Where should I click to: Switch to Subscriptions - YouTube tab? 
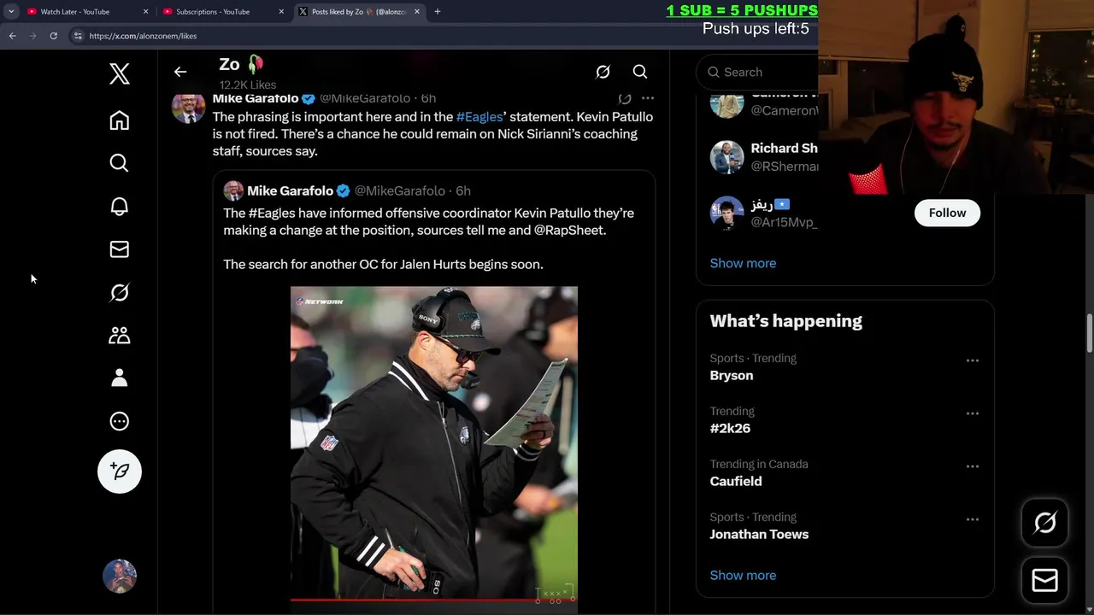coord(222,12)
